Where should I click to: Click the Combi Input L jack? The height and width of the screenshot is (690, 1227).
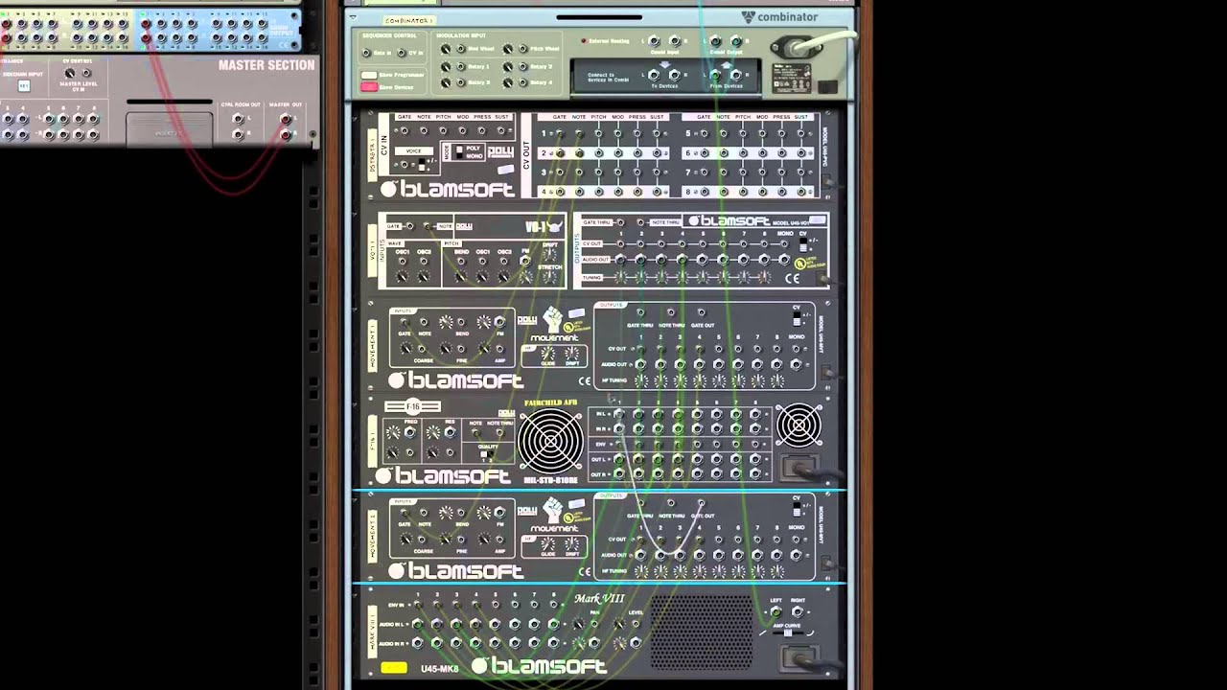pos(655,41)
